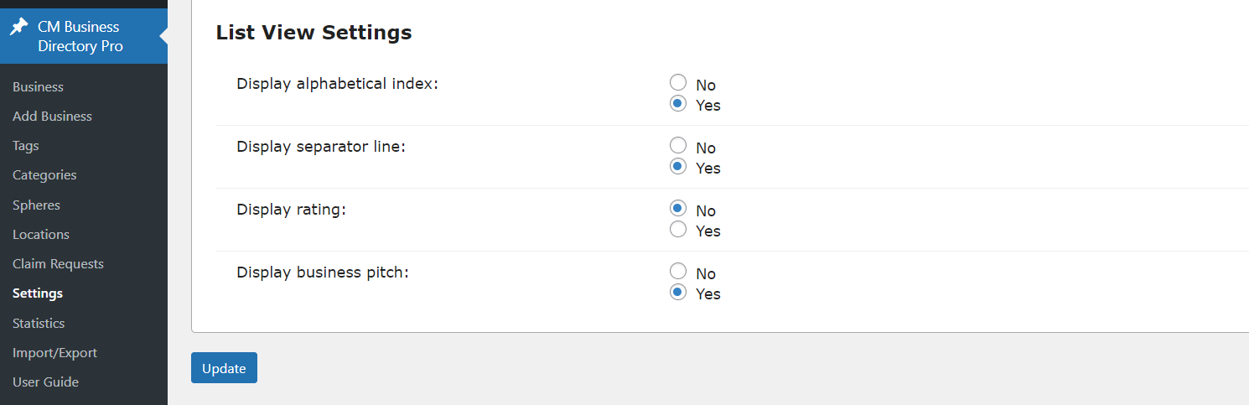Set Display rating to No
The height and width of the screenshot is (405, 1249).
678,208
